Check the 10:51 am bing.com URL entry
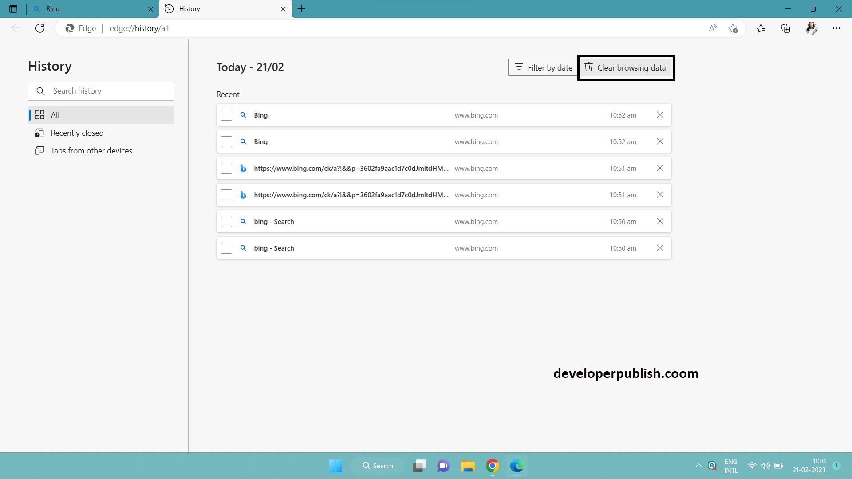This screenshot has width=852, height=479. point(226,168)
